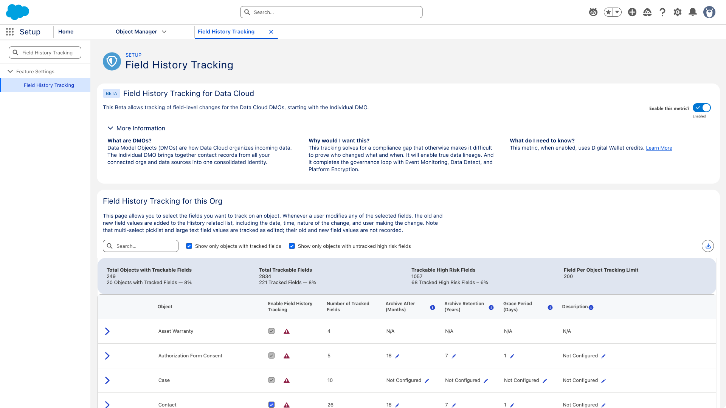Edit Grace Period for Case

click(545, 381)
